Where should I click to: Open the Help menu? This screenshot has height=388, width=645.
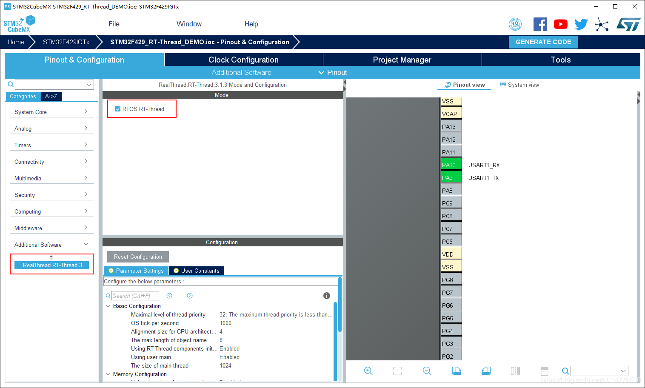point(251,24)
